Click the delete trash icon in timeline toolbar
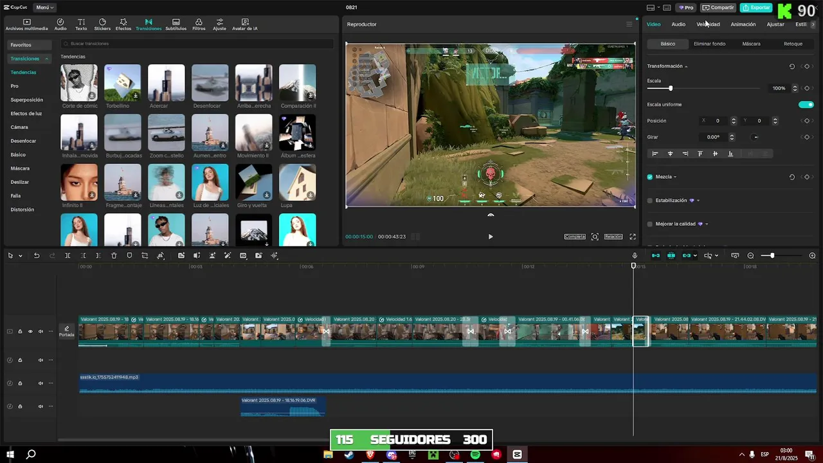The height and width of the screenshot is (463, 823). tap(114, 255)
